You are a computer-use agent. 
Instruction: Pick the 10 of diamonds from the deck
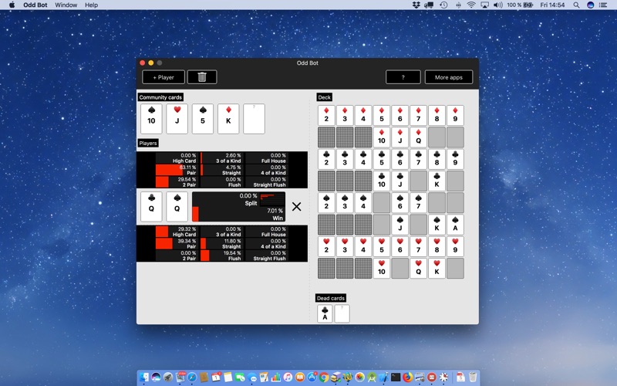click(381, 137)
